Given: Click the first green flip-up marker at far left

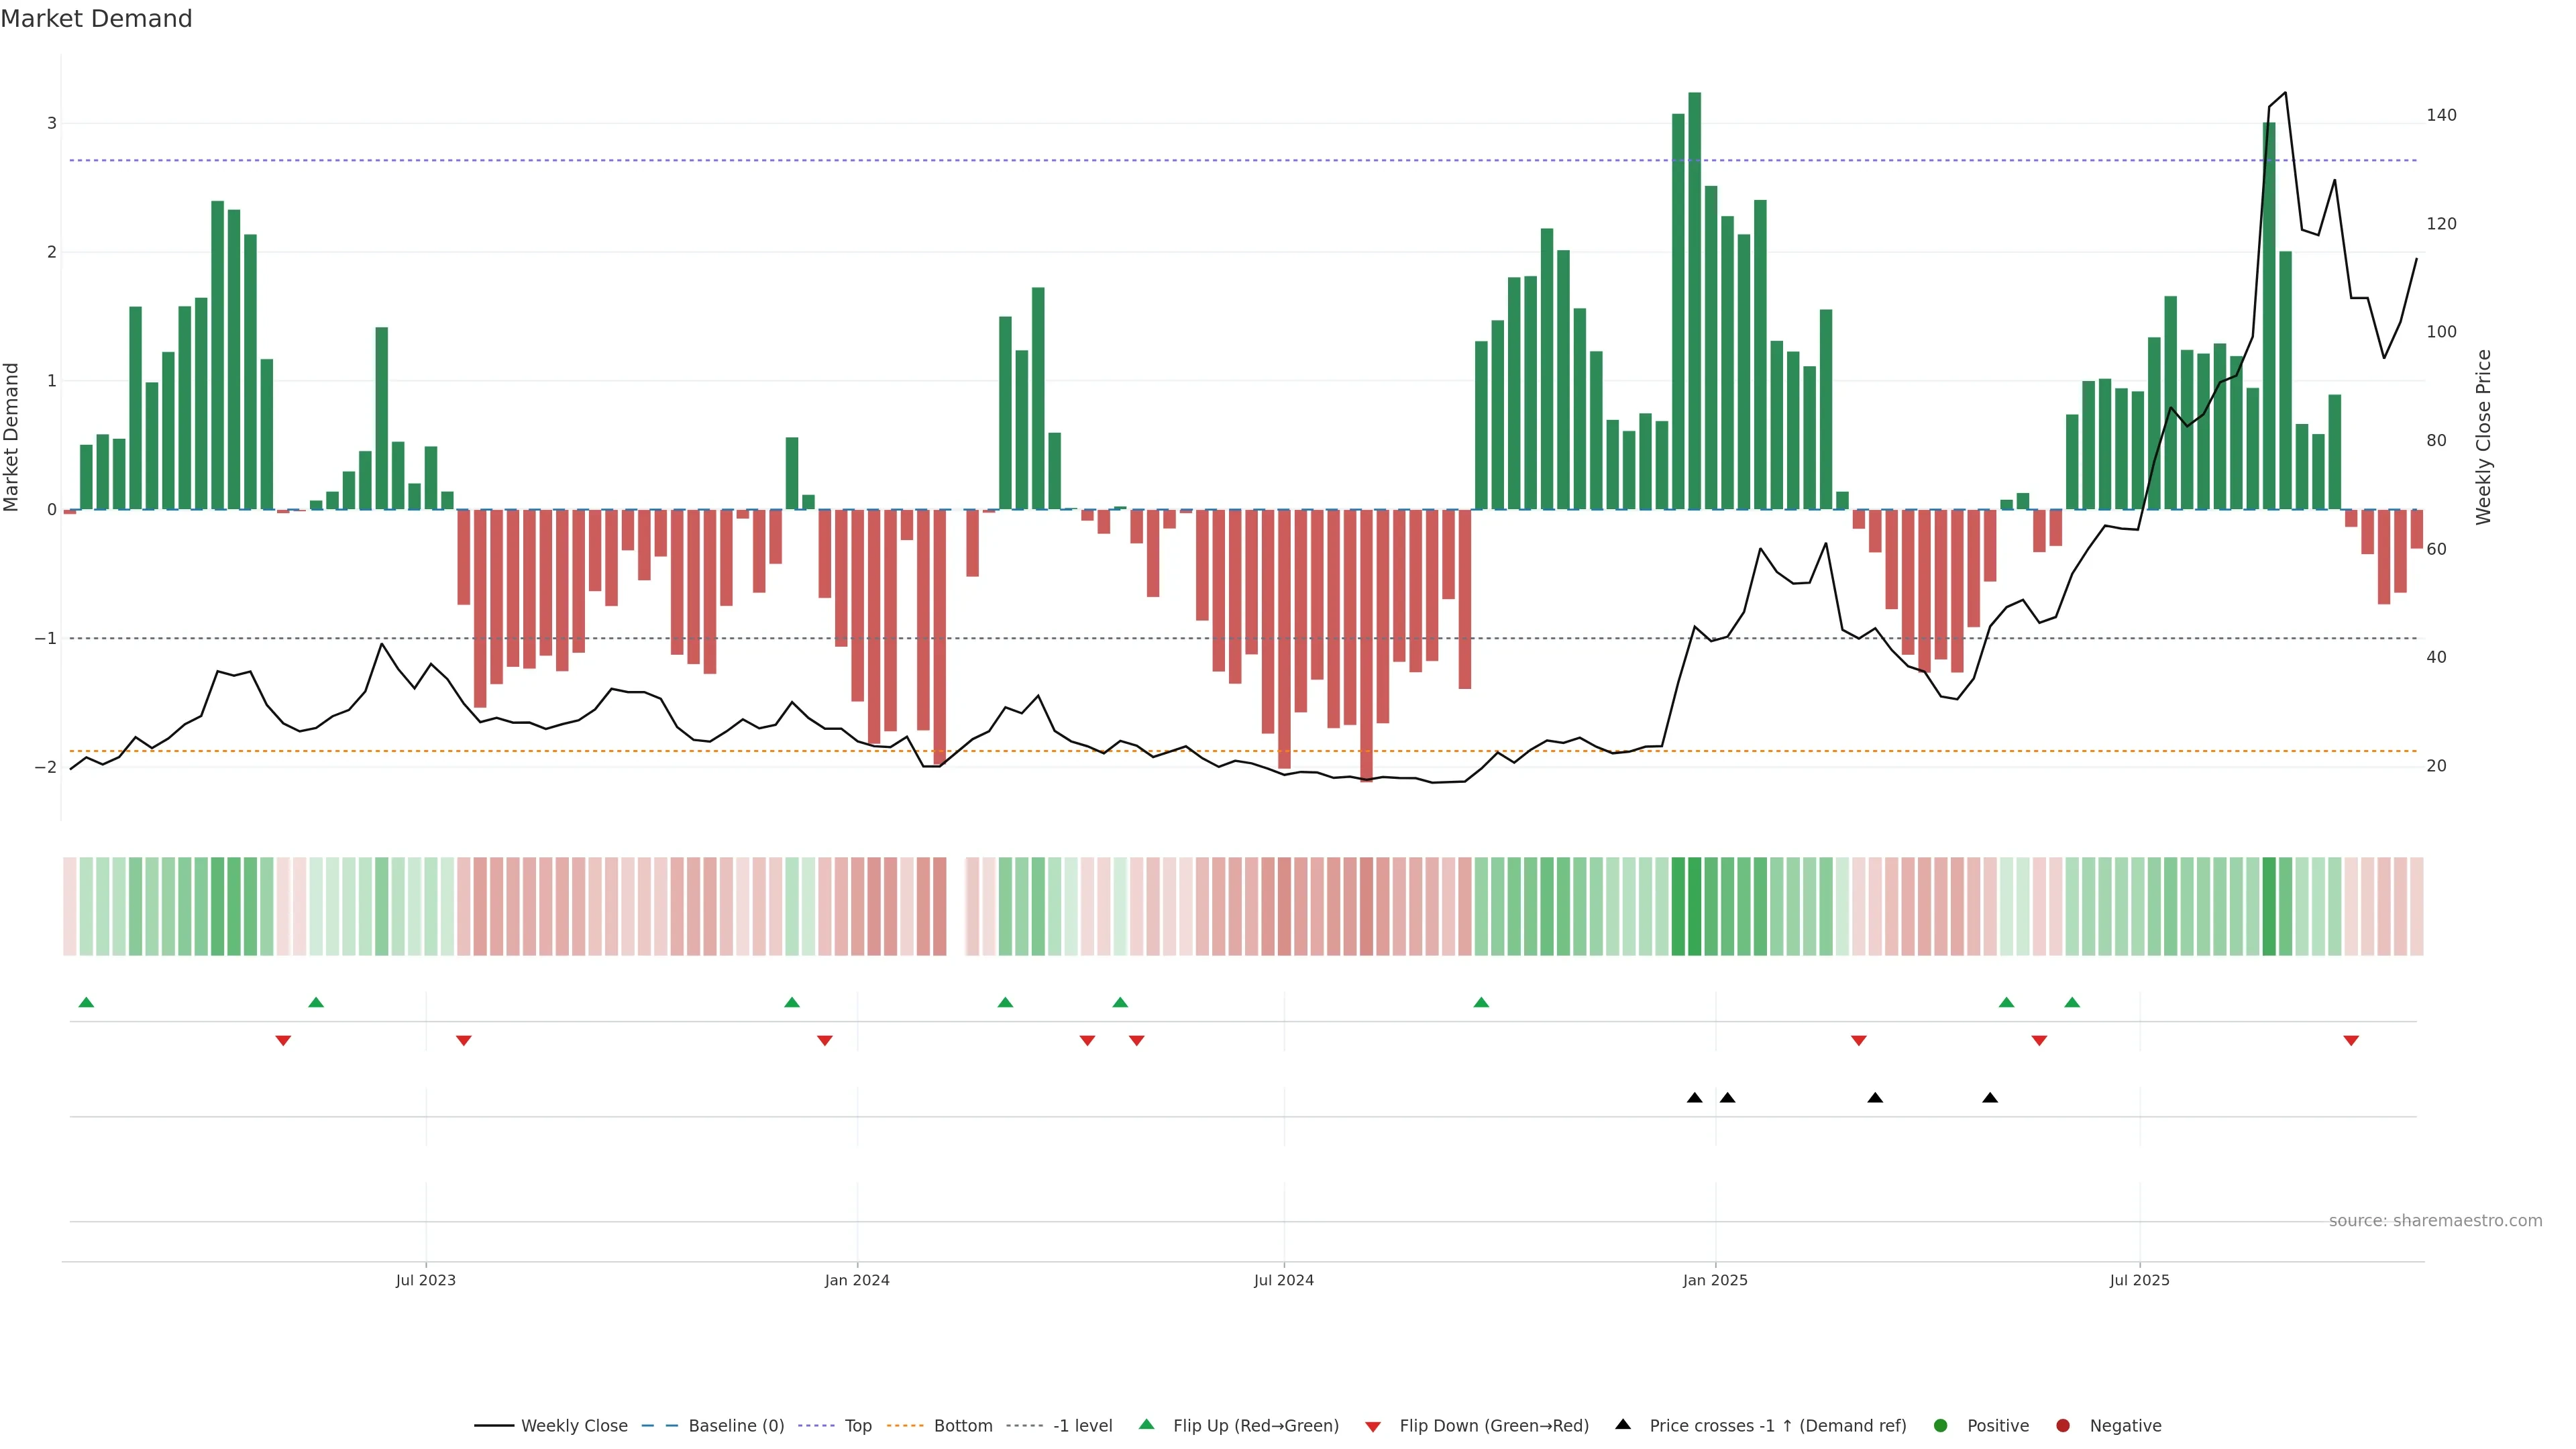Looking at the screenshot, I should (x=86, y=1002).
